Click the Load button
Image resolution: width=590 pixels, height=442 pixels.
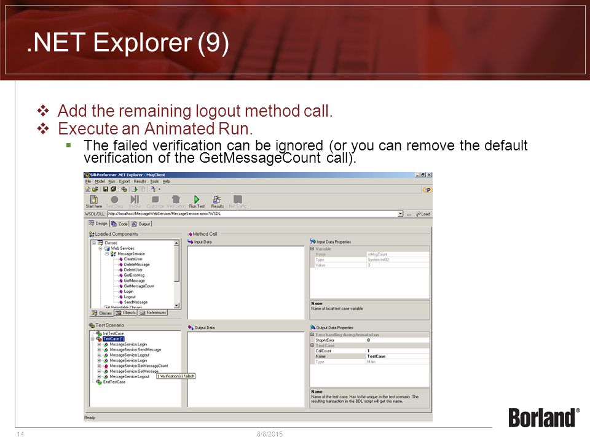[x=423, y=214]
